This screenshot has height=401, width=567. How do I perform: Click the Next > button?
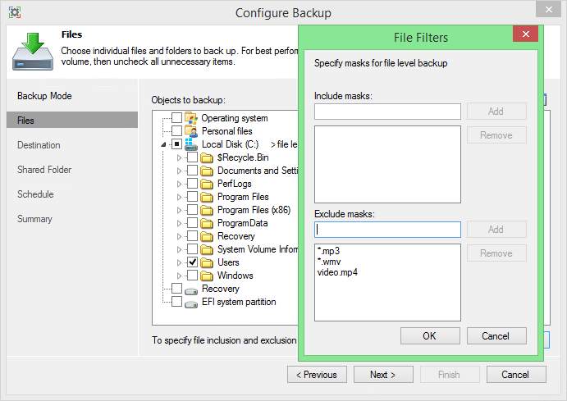[x=383, y=375]
